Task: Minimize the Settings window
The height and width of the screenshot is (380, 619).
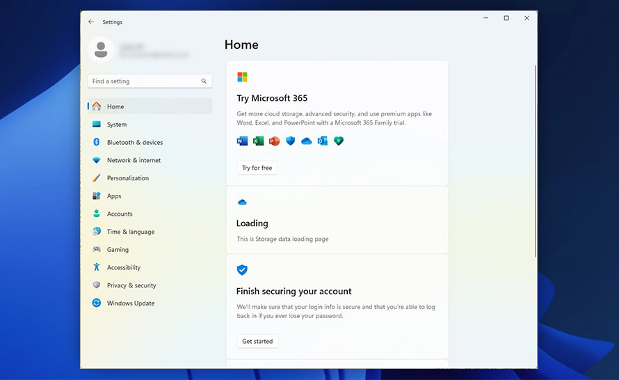Action: 486,18
